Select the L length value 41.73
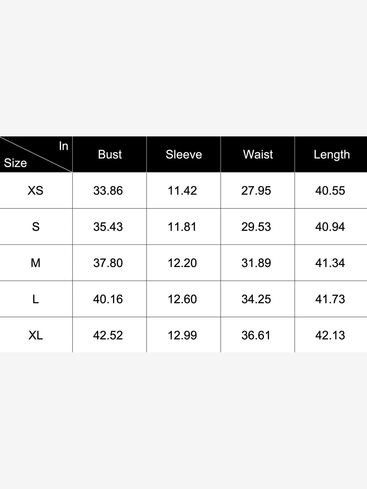Image resolution: width=367 pixels, height=489 pixels. pos(330,299)
